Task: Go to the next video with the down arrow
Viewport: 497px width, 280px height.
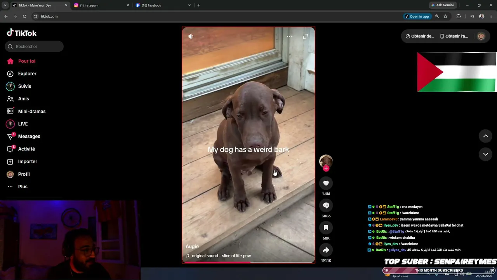Action: pos(485,154)
